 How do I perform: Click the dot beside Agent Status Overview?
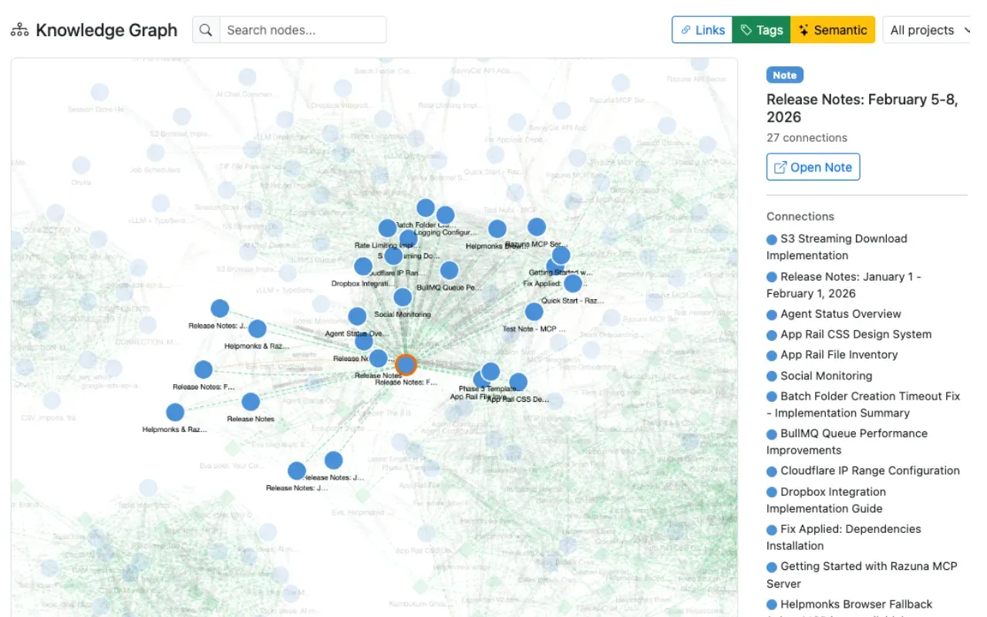click(x=771, y=315)
